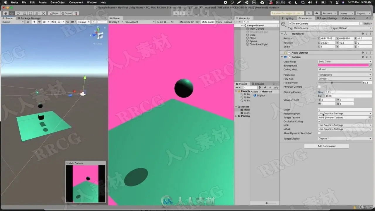Toggle scene lighting bulb icon
Image resolution: width=375 pixels, height=211 pixels.
coord(34,22)
